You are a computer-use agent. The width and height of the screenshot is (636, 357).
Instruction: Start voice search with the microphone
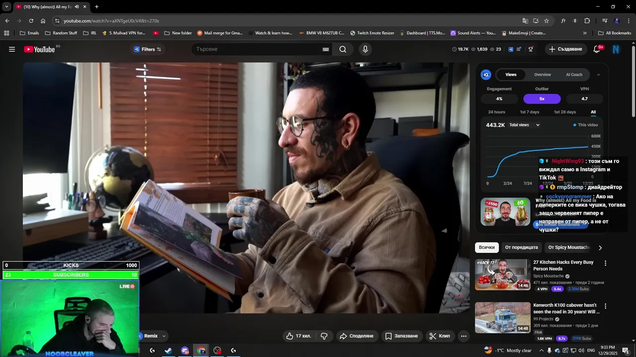365,49
